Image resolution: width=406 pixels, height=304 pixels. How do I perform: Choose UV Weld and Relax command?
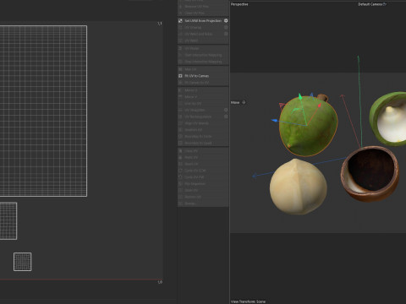point(199,34)
